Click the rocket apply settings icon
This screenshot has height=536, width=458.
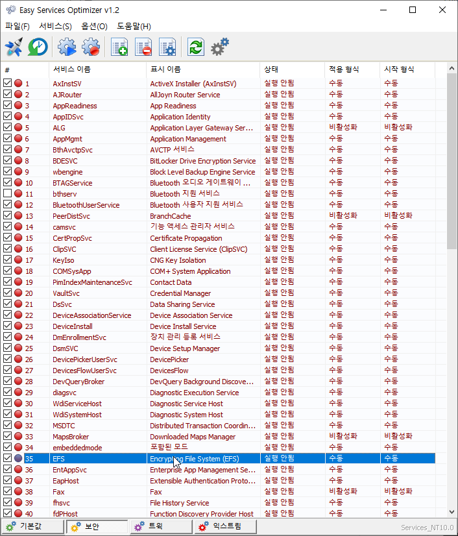(14, 47)
